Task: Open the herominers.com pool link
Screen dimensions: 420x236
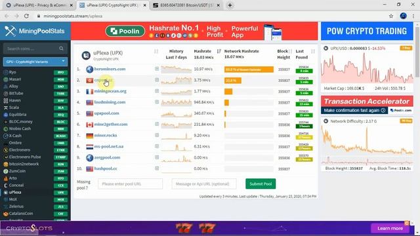Action: pos(110,69)
